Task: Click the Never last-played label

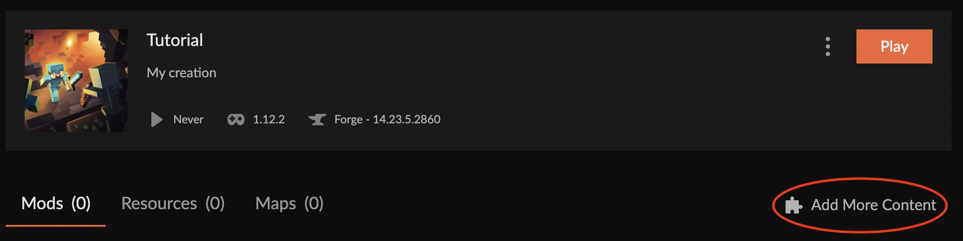Action: [188, 119]
